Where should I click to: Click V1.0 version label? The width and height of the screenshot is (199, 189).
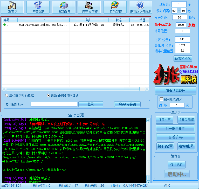tap(167, 186)
